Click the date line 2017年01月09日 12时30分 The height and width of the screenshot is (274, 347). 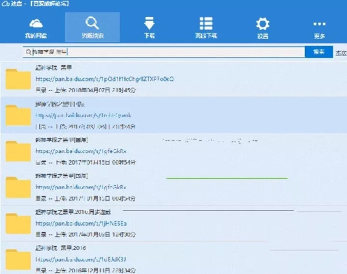coord(86,234)
